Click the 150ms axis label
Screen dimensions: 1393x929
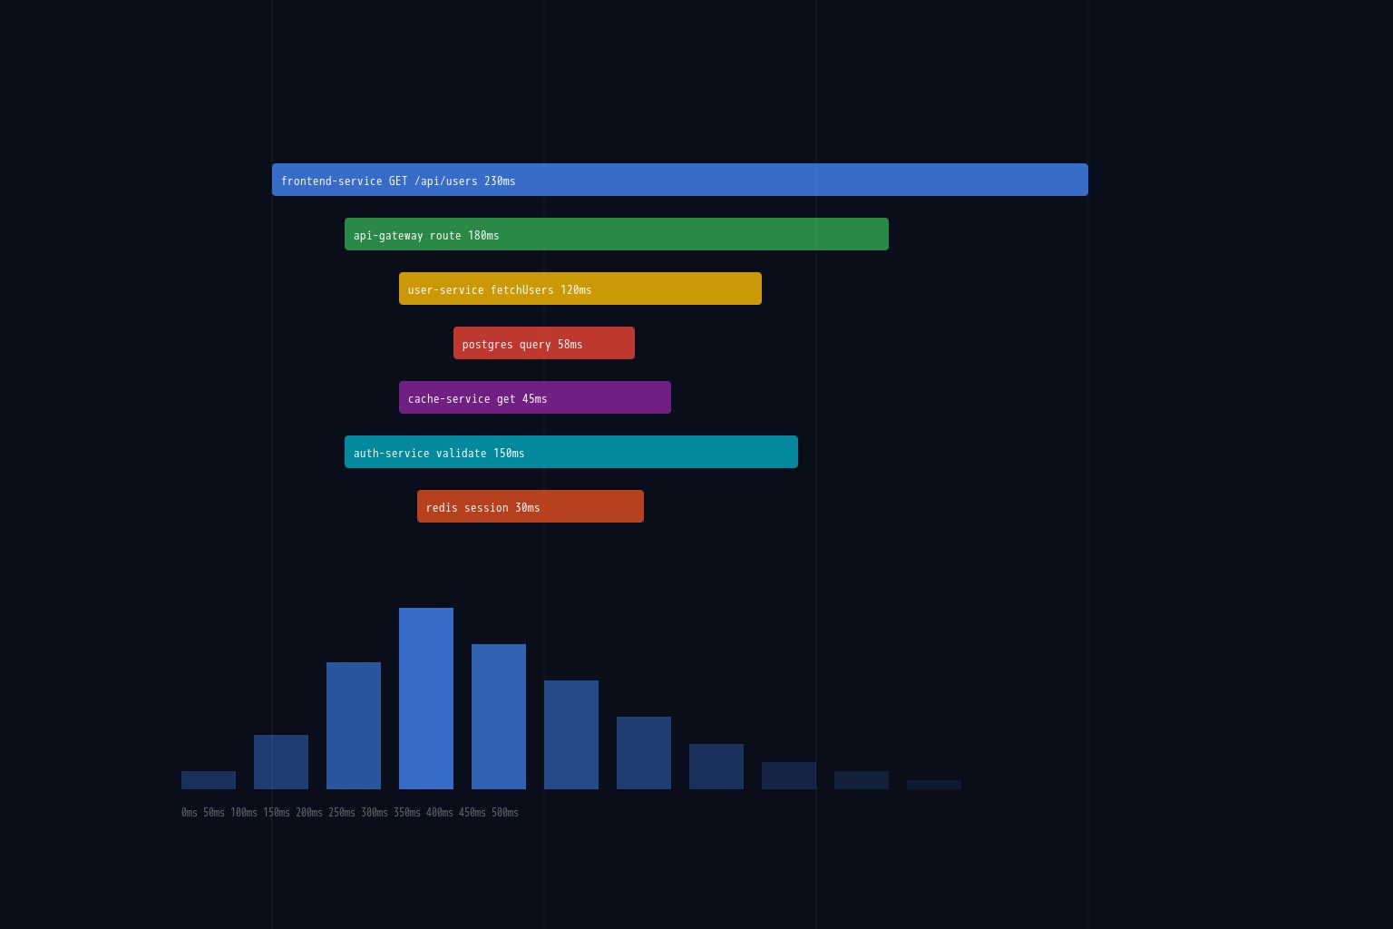(277, 813)
